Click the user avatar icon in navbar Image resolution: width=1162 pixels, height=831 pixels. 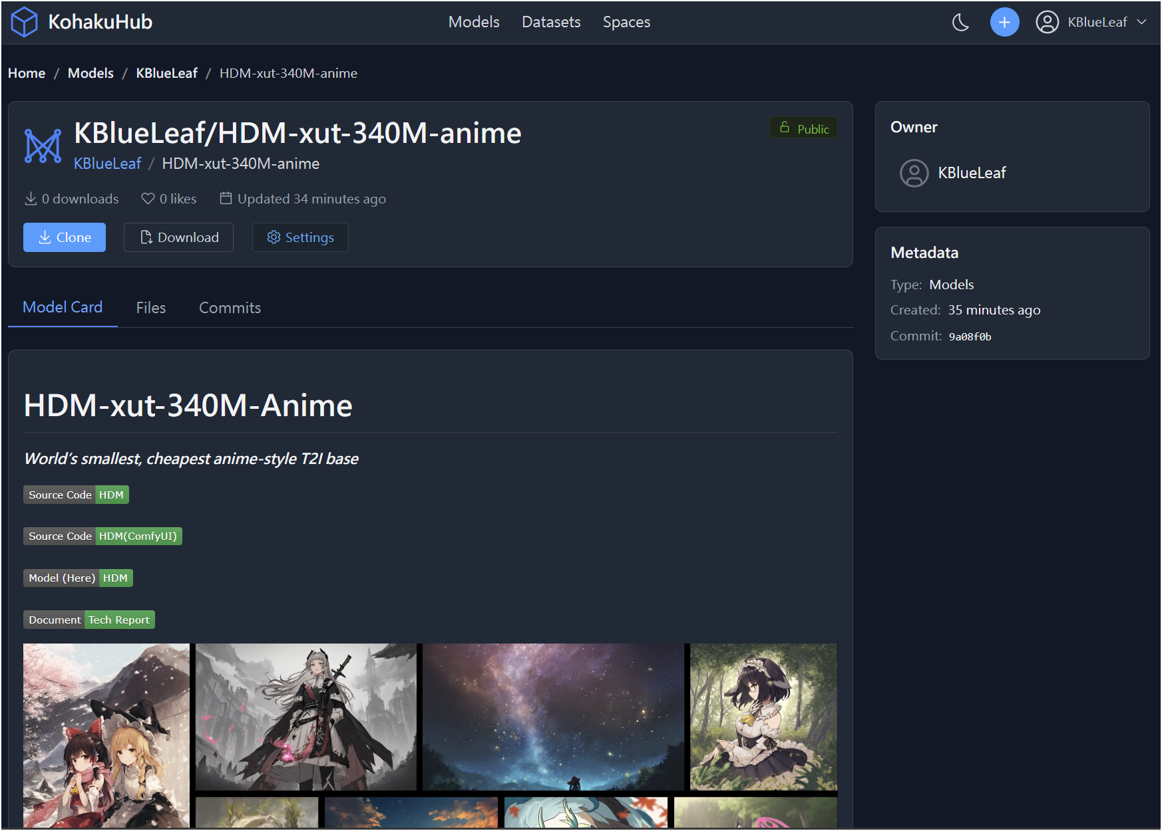coord(1047,23)
